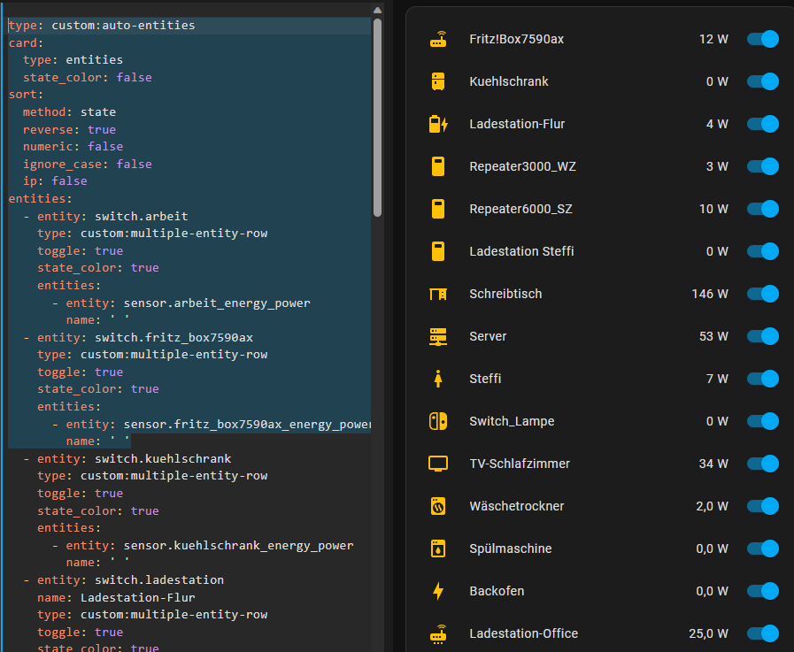The width and height of the screenshot is (794, 652).
Task: Click the Schreibtisch desk icon
Action: (438, 294)
